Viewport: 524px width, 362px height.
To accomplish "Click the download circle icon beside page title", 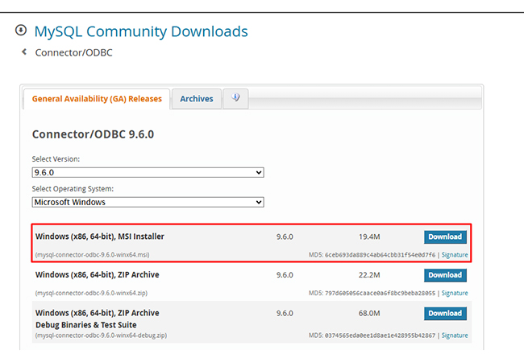I will click(21, 30).
